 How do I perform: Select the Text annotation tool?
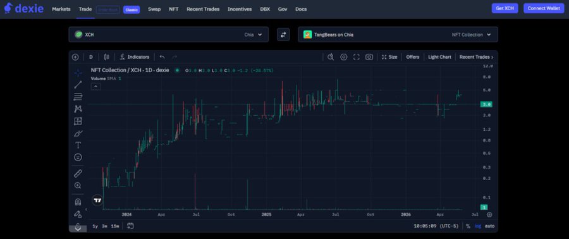coord(78,145)
